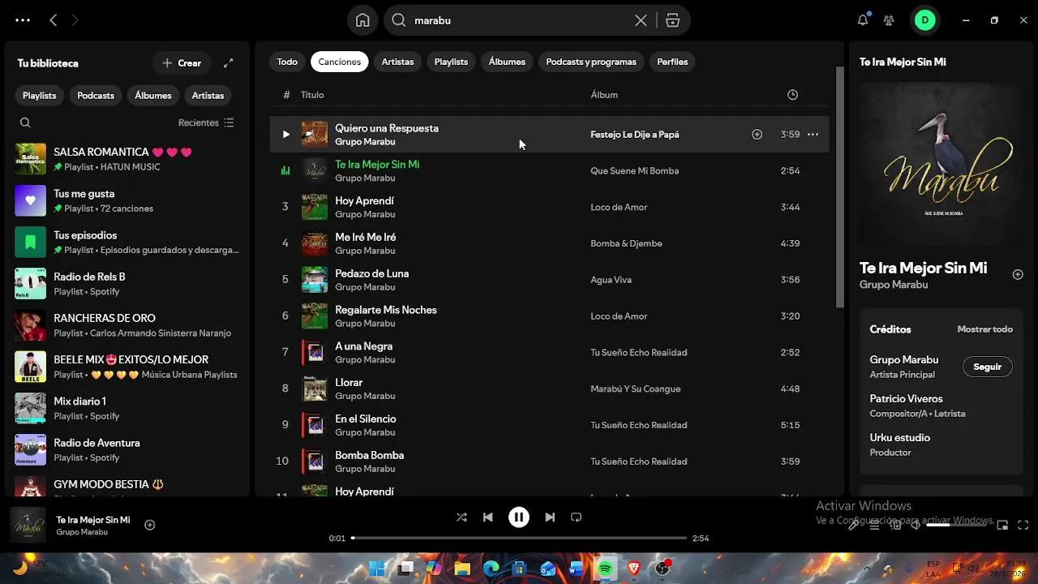Viewport: 1038px width, 584px height.
Task: Enter full screen mode
Action: point(1023,525)
